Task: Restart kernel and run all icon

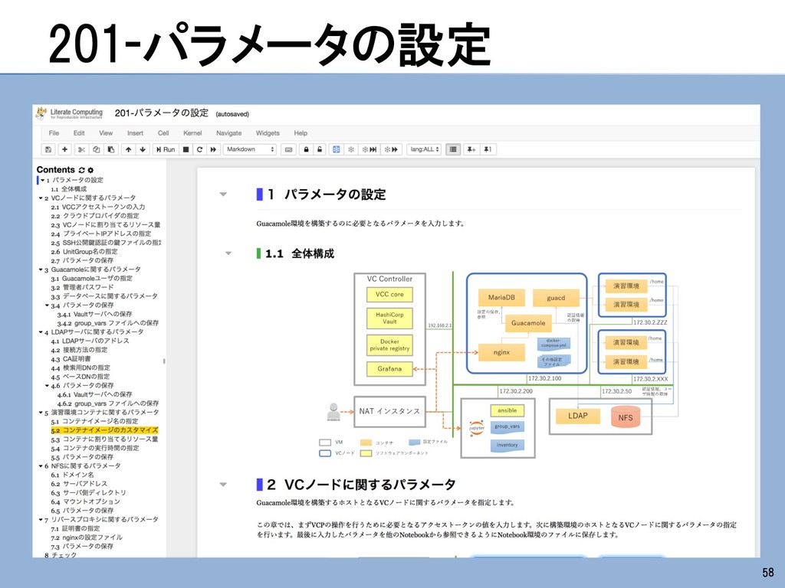Action: [213, 149]
